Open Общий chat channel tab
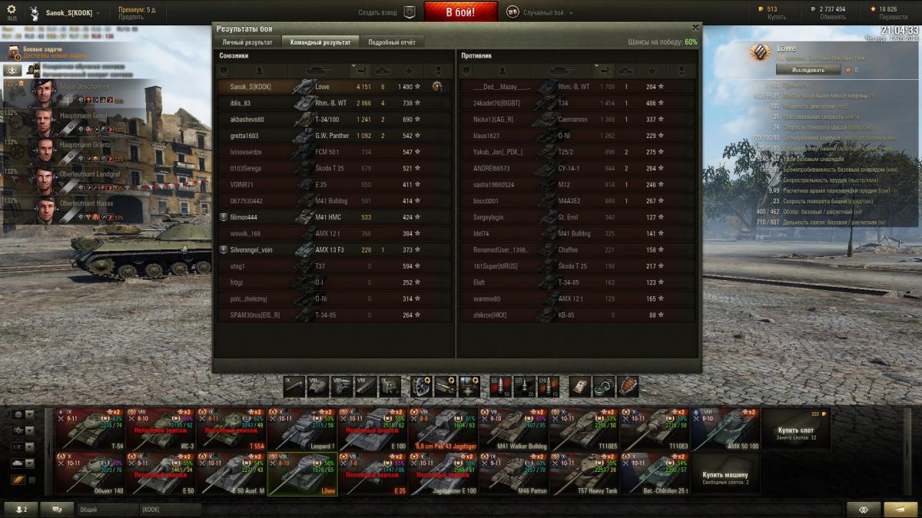 (107, 510)
